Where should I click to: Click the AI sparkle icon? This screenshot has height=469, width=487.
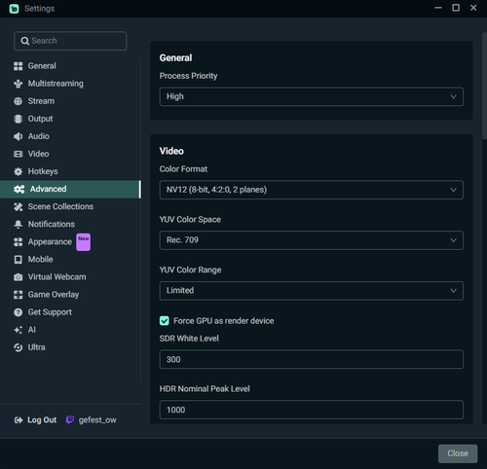(19, 330)
